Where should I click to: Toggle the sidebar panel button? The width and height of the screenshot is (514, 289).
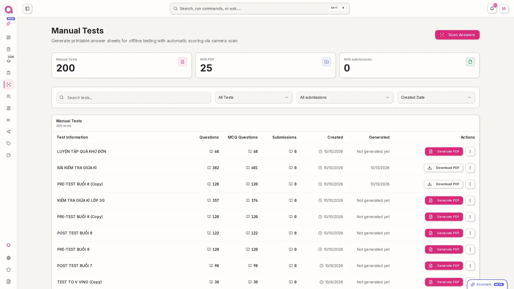(27, 9)
